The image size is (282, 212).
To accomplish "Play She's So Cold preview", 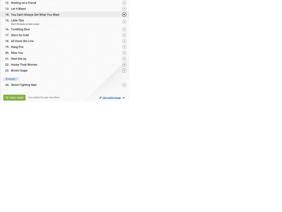I will coord(124,35).
